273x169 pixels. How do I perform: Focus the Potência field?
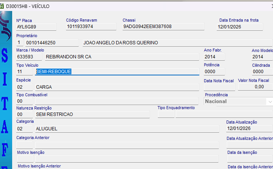(214, 71)
